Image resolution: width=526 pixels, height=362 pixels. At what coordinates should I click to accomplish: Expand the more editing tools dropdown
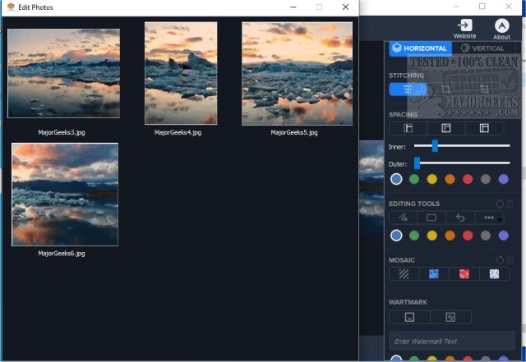coord(490,218)
